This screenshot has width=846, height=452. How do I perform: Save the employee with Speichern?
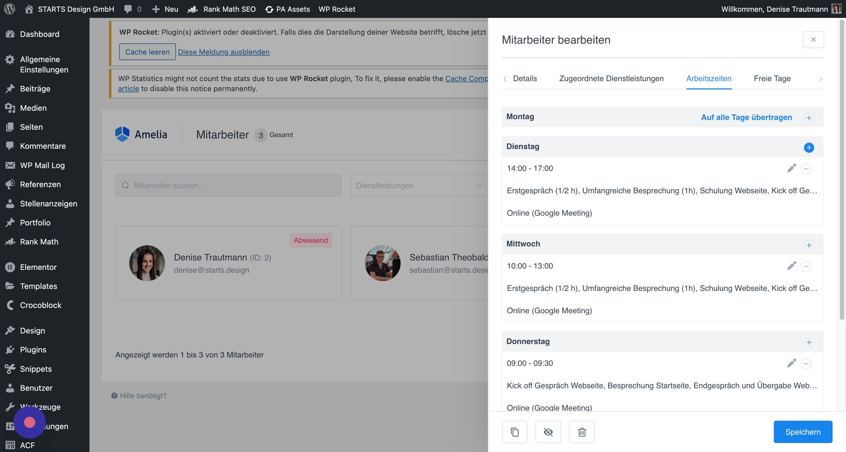click(803, 432)
